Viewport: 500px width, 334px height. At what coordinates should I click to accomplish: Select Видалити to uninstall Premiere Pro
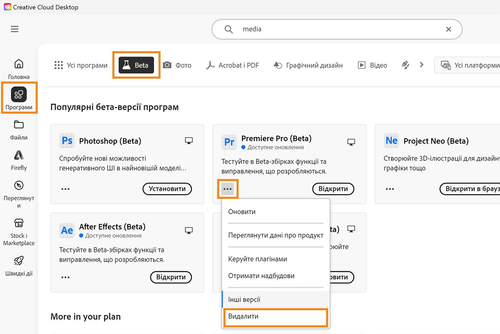click(x=276, y=317)
